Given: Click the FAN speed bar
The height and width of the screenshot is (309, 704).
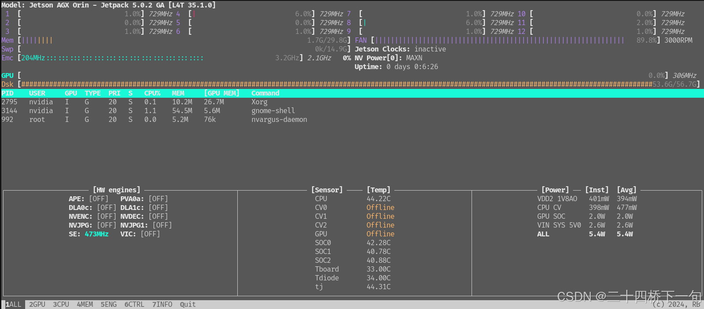Looking at the screenshot, I should pyautogui.click(x=516, y=40).
